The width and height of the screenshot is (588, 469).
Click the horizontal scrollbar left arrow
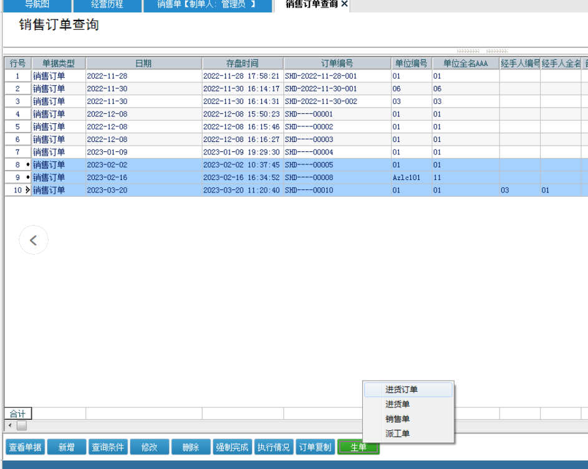click(10, 425)
